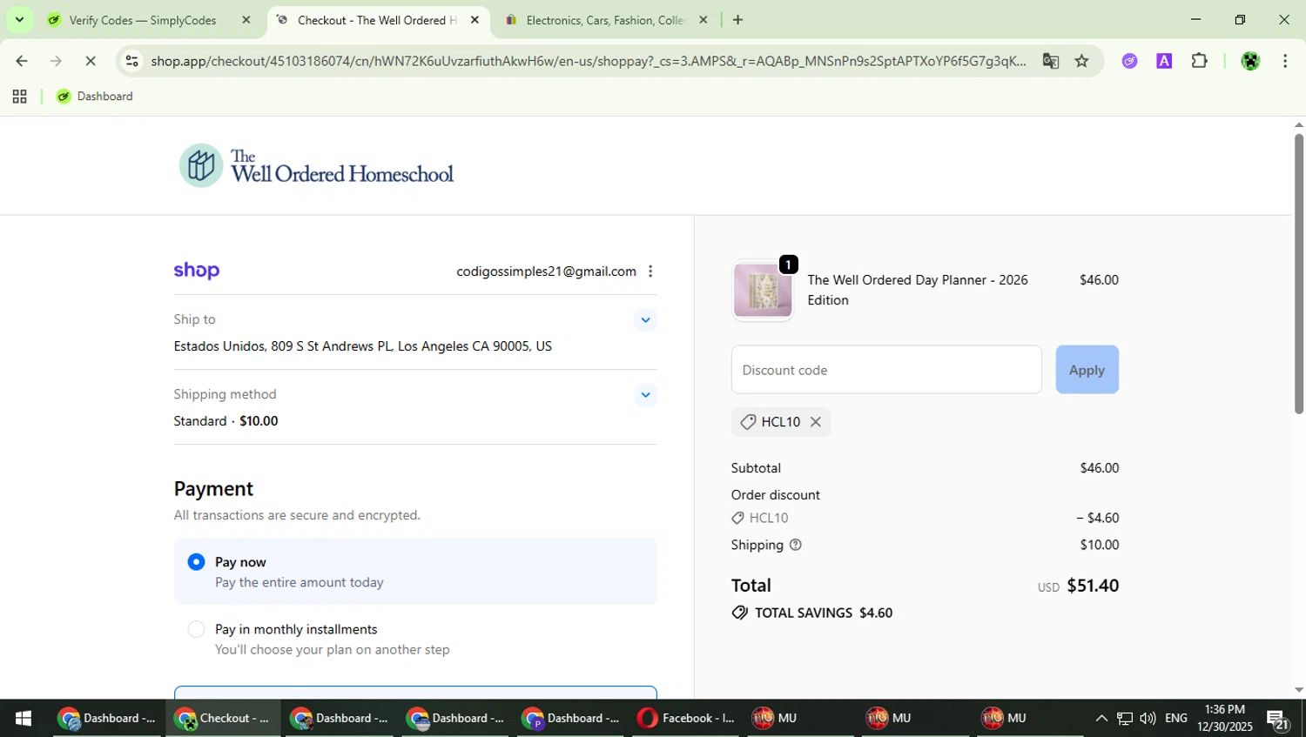Open the Chrome profile avatar

point(1250,61)
